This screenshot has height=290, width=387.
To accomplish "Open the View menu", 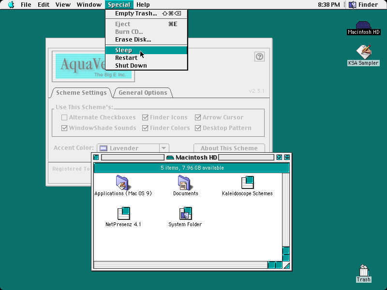I will coord(63,5).
